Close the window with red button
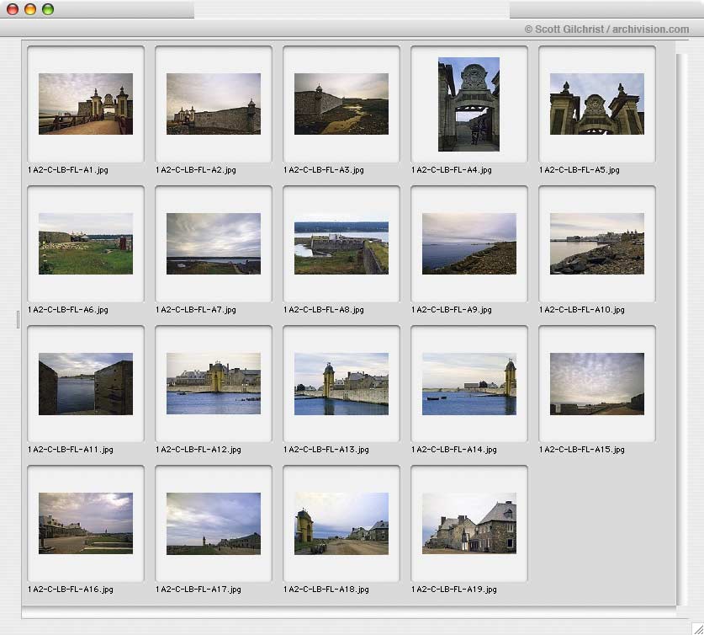This screenshot has height=635, width=704. (x=13, y=9)
